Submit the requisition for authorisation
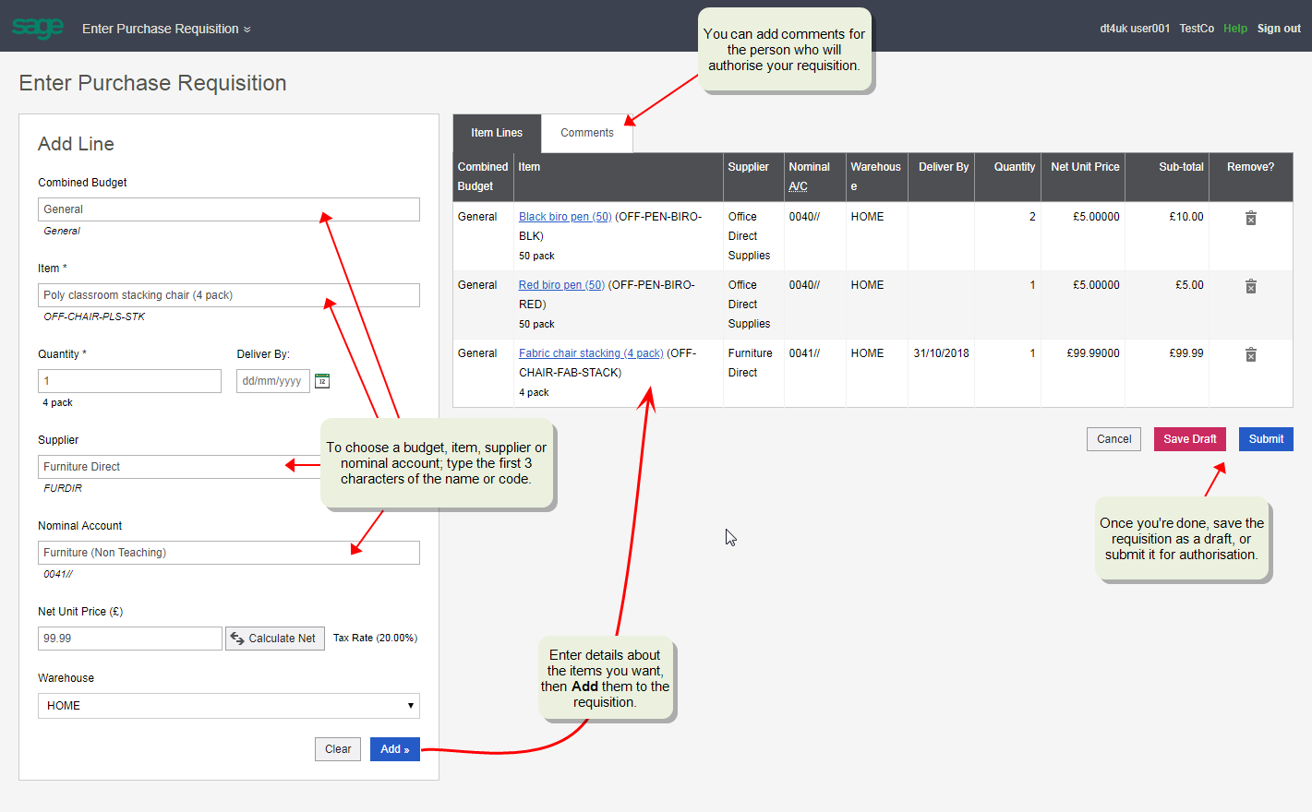Image resolution: width=1312 pixels, height=812 pixels. pos(1266,438)
